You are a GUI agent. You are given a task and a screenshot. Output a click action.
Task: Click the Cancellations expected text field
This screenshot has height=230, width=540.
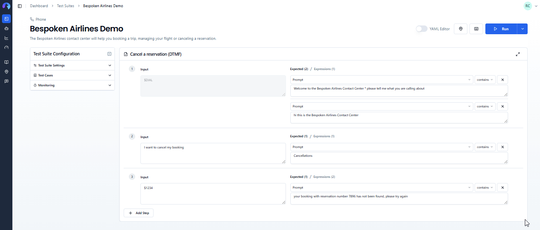(399, 158)
